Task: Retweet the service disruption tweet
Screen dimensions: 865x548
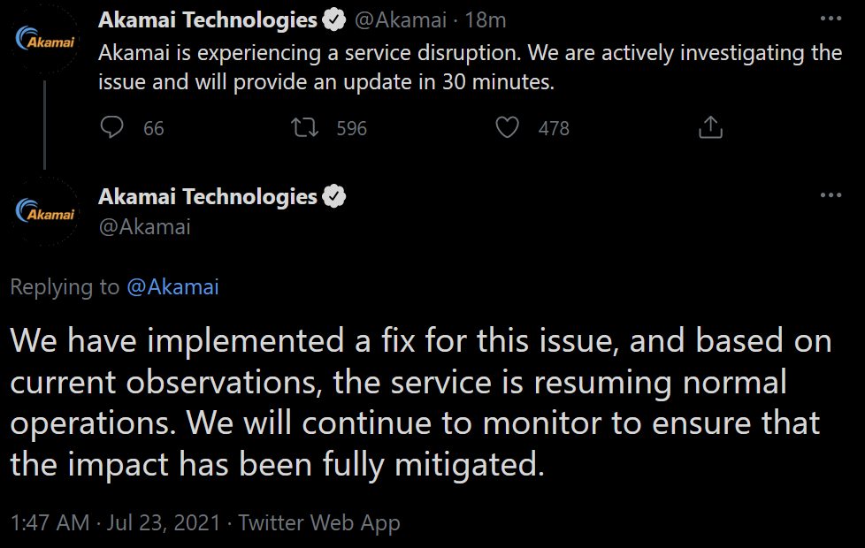Action: point(306,128)
